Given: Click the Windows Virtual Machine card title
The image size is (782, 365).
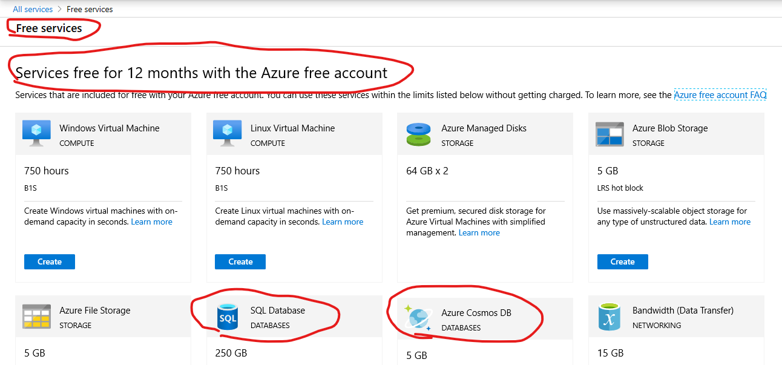Looking at the screenshot, I should pyautogui.click(x=110, y=128).
